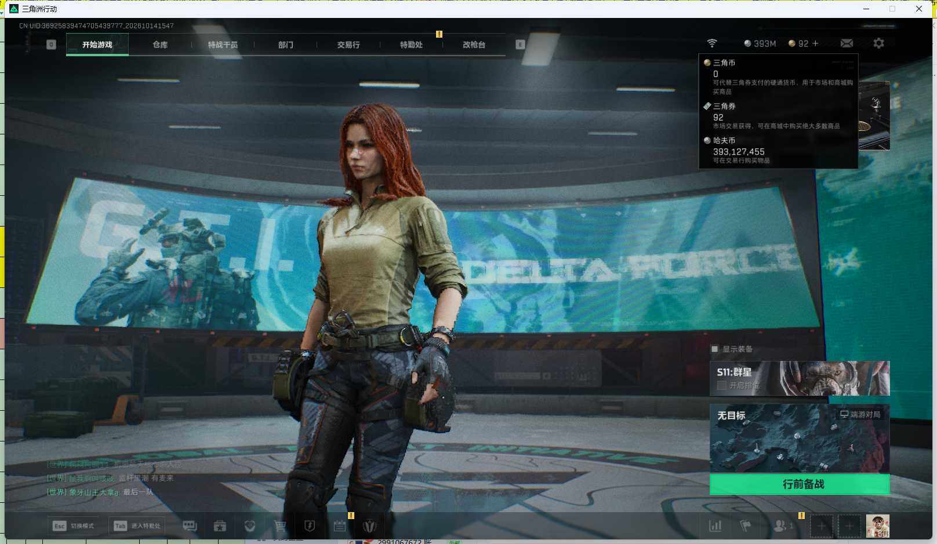The height and width of the screenshot is (544, 937).
Task: Go to the 部门 tab
Action: click(285, 45)
